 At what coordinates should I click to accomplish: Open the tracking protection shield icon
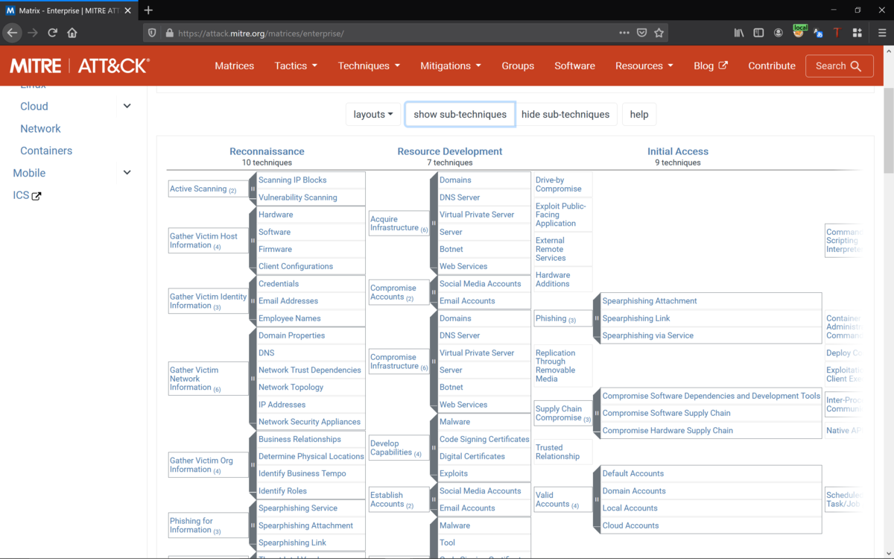pyautogui.click(x=153, y=33)
